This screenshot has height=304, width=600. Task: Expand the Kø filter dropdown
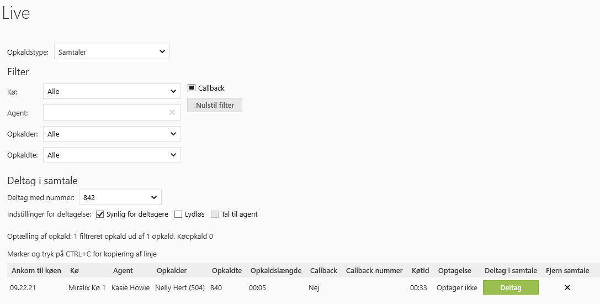tap(111, 91)
